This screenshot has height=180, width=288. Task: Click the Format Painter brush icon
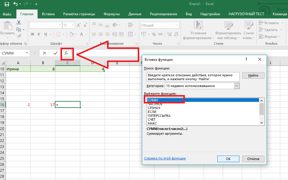click(x=19, y=36)
